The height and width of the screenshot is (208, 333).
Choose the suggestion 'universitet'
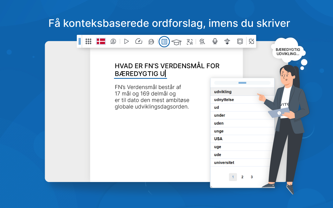(x=242, y=162)
